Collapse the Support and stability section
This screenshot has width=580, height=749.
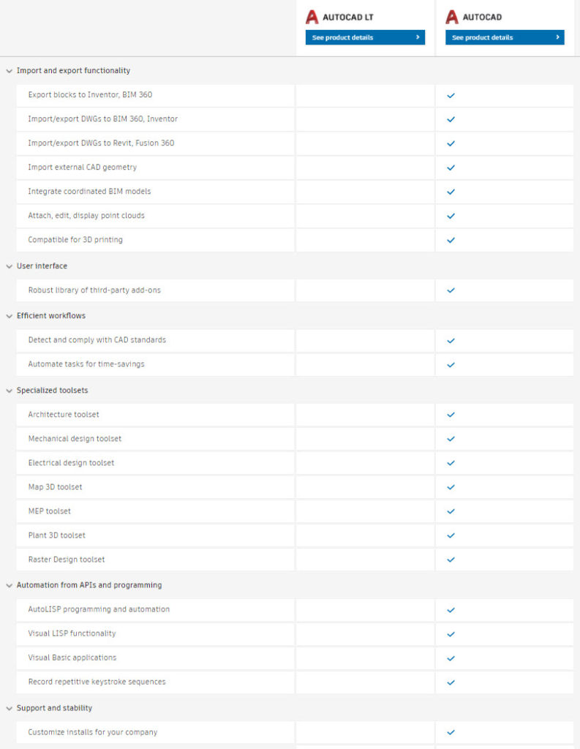[9, 708]
